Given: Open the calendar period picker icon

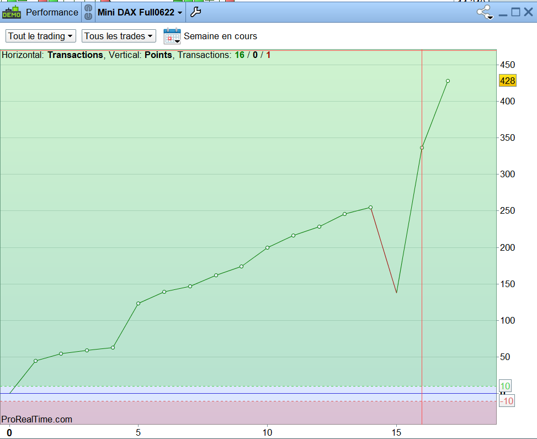Looking at the screenshot, I should 172,36.
